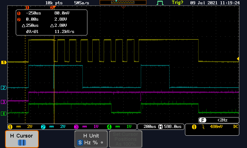Select S seconds unit in H Unit

coord(80,142)
